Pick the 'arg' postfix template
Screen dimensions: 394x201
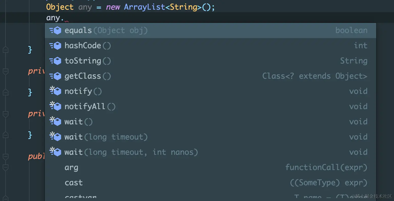coord(71,167)
